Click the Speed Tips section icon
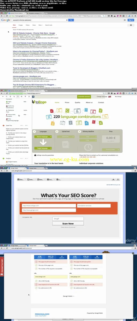Viewport: 137px width, 321px height. (x=4, y=125)
